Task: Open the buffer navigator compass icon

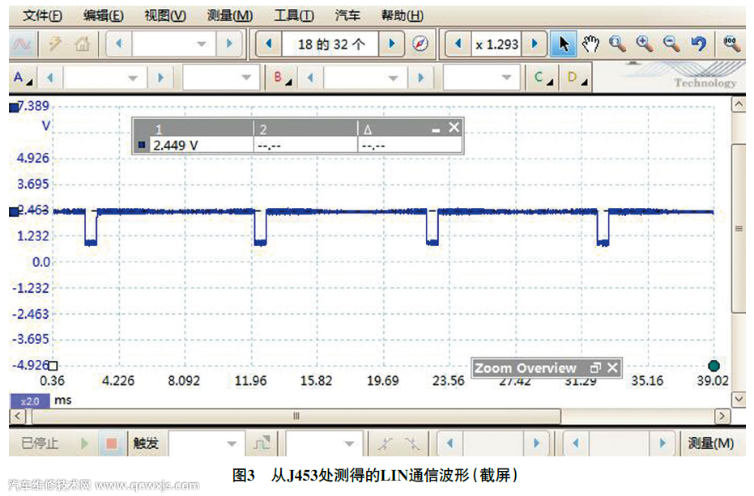Action: (x=420, y=45)
